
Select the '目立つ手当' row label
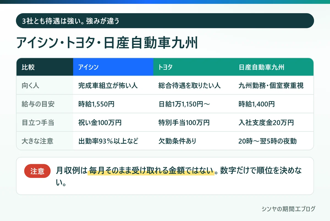45,122
